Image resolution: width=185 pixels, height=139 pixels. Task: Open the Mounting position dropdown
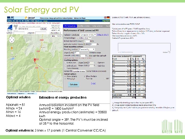tap(87, 49)
